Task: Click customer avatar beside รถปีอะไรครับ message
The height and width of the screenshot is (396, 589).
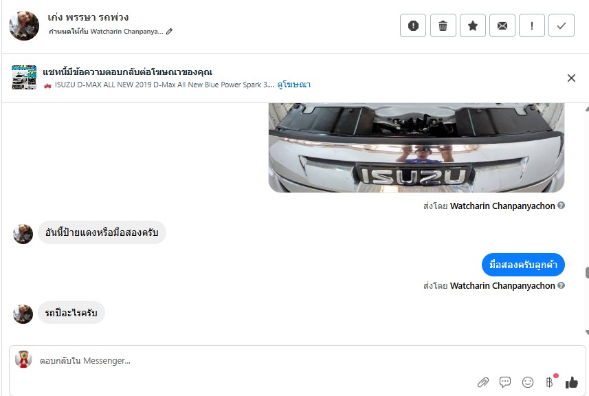Action: click(x=23, y=313)
